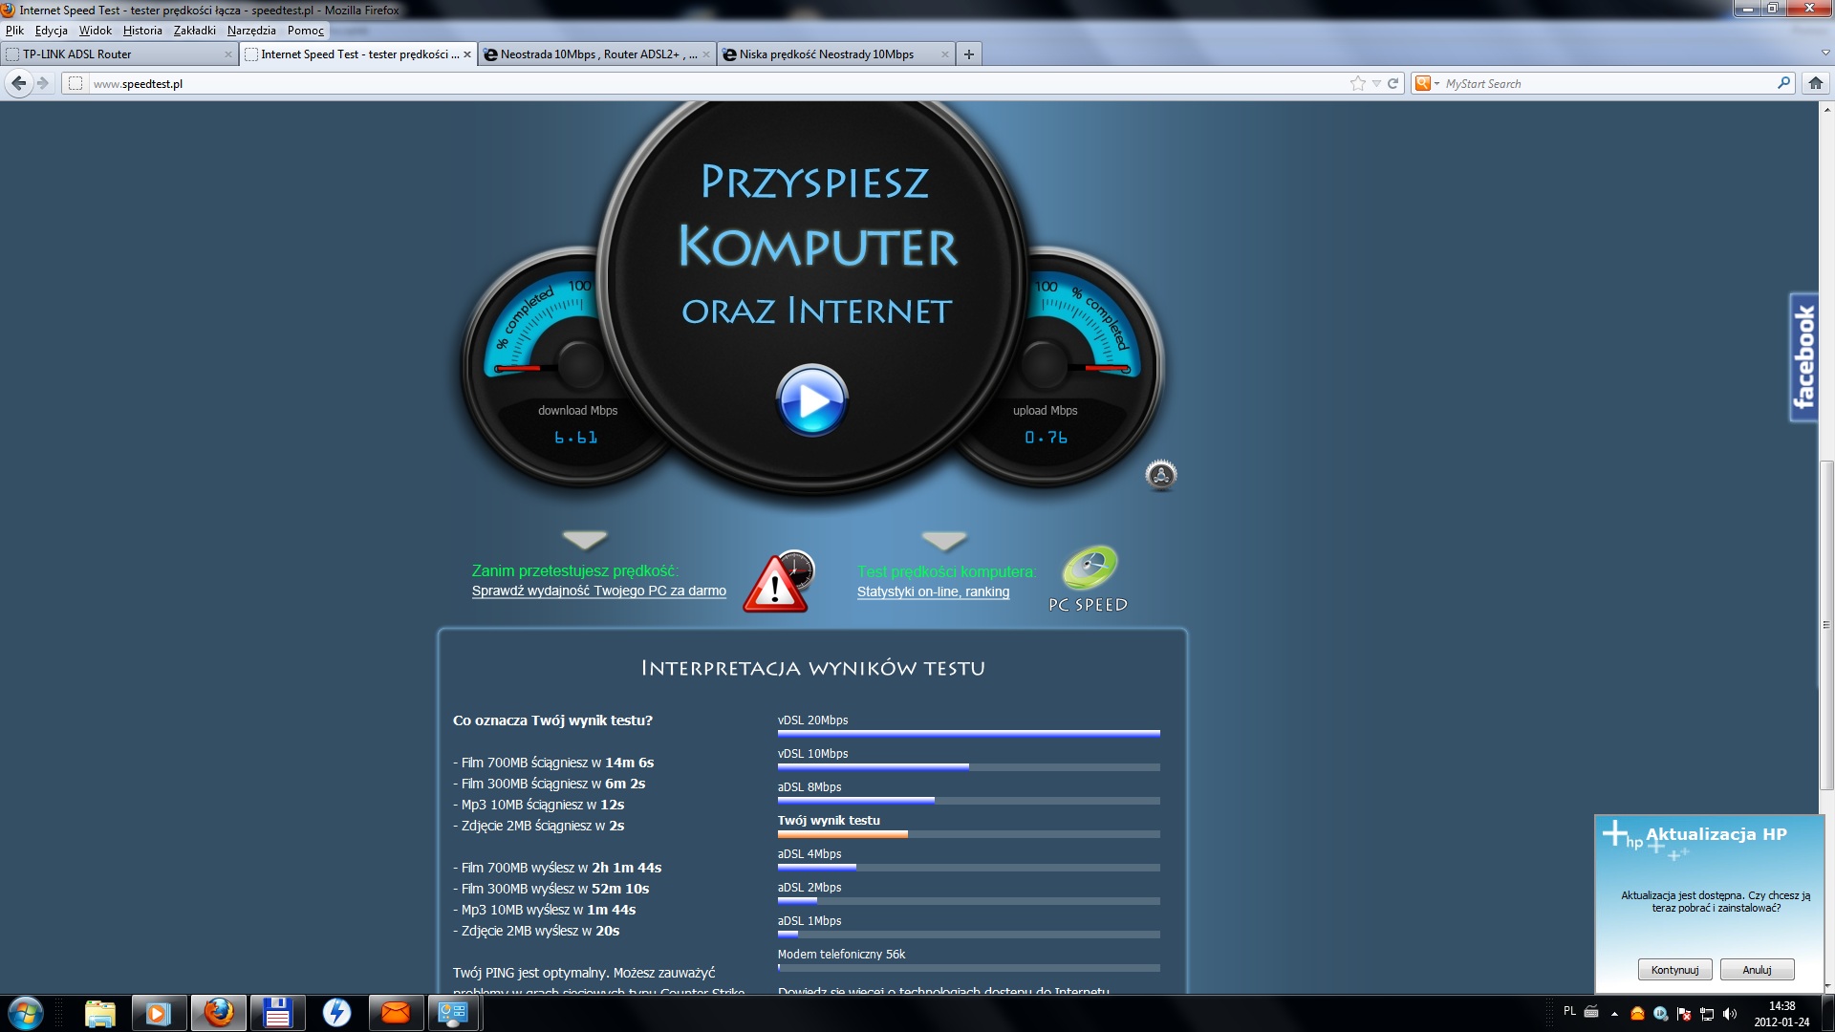Click the Show Desktop strip at the taskbar end
Viewport: 1835px width, 1032px height.
coord(1827,1013)
